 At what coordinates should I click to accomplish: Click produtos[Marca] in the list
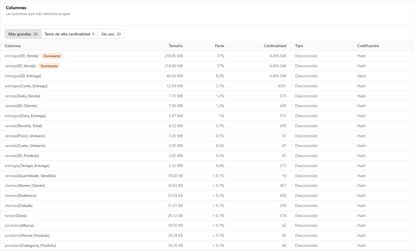(x=19, y=225)
